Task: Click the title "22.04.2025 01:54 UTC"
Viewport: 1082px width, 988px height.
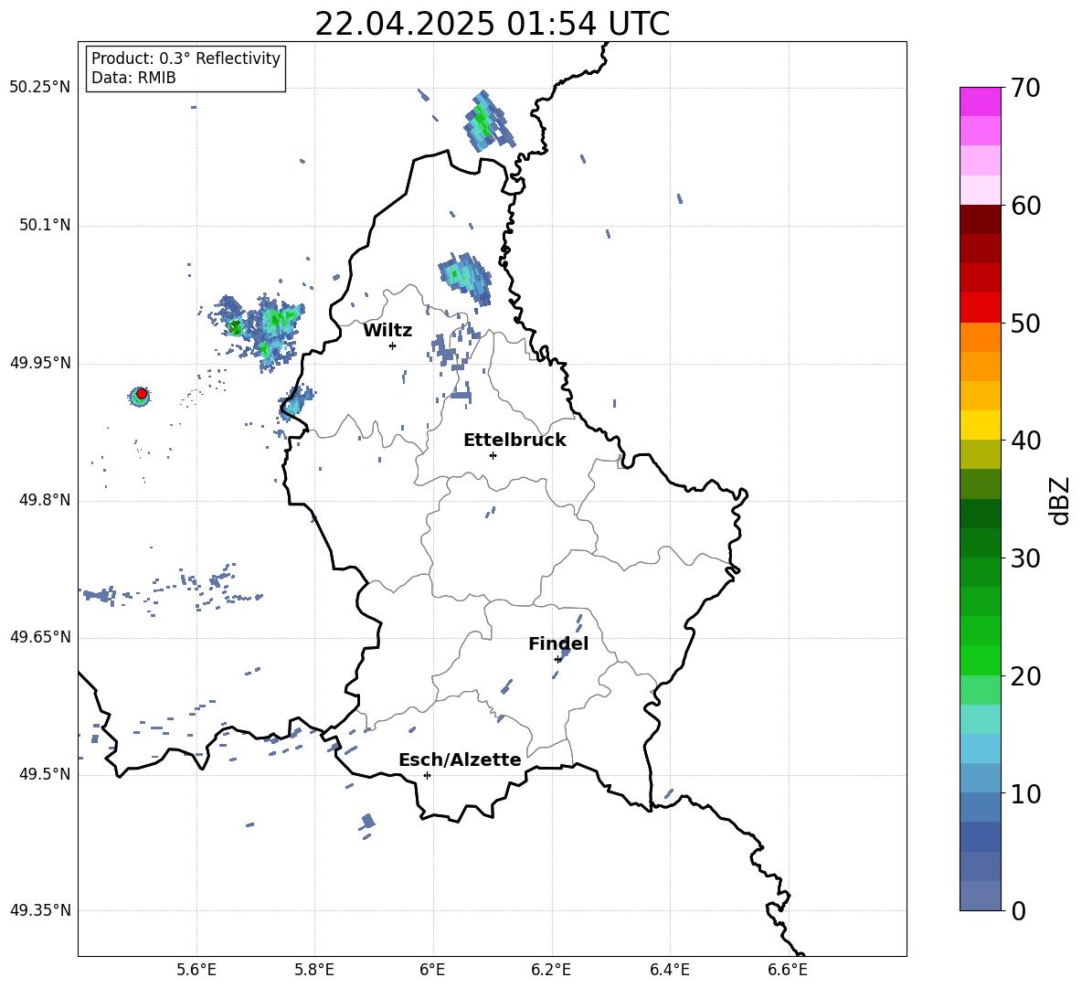Action: point(492,24)
